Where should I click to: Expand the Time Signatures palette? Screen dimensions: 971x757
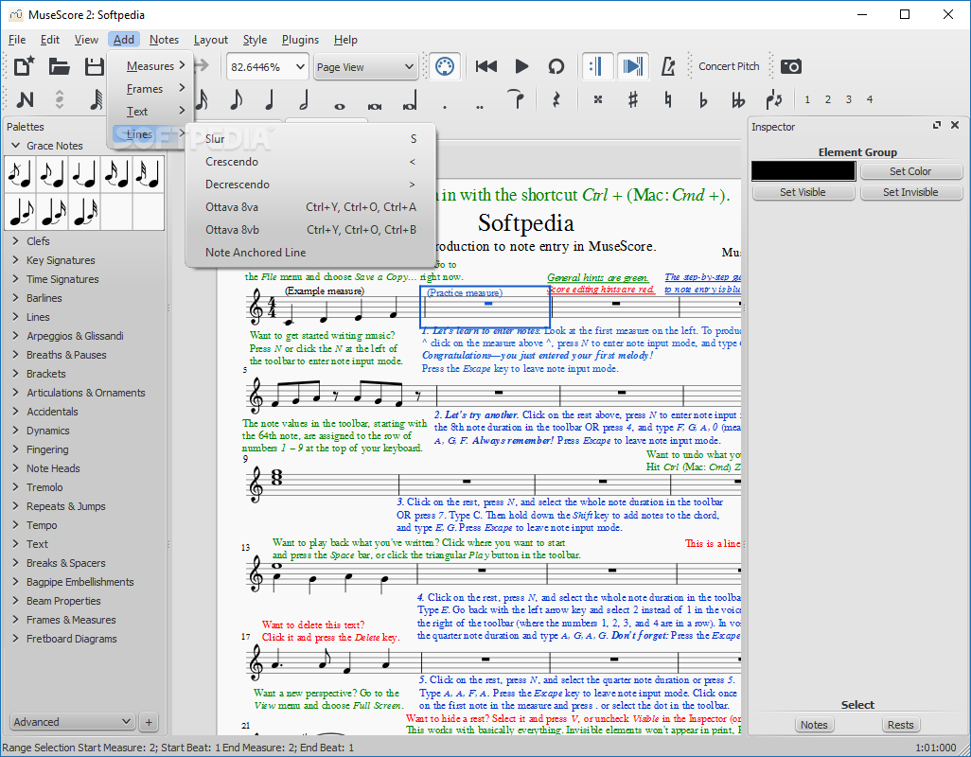[x=15, y=279]
